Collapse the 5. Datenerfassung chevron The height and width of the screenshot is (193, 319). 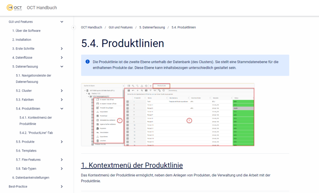point(62,67)
